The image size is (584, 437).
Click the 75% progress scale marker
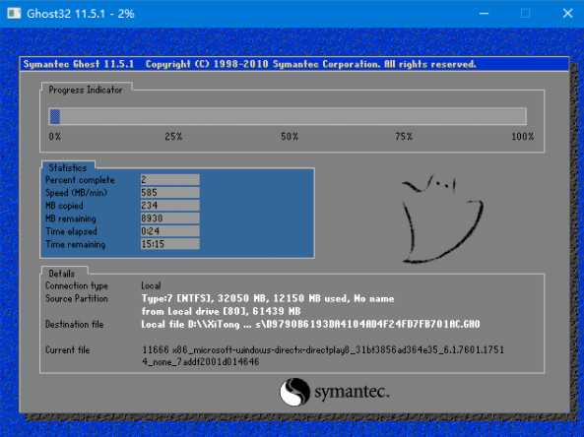pyautogui.click(x=404, y=137)
